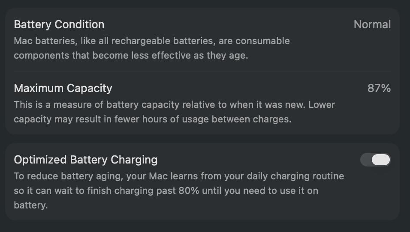Click the "Normal" battery condition status
This screenshot has width=410, height=232.
(372, 24)
